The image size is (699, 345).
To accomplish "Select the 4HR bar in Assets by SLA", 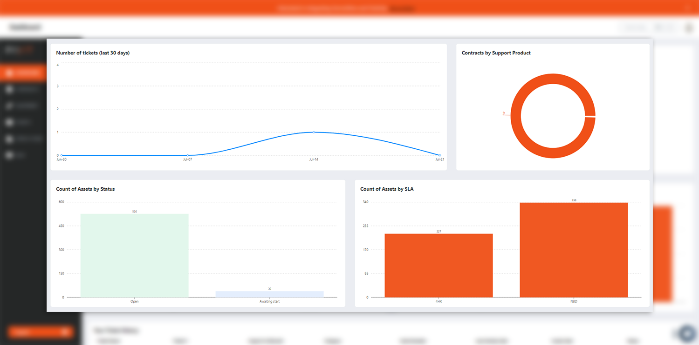I will tap(439, 265).
